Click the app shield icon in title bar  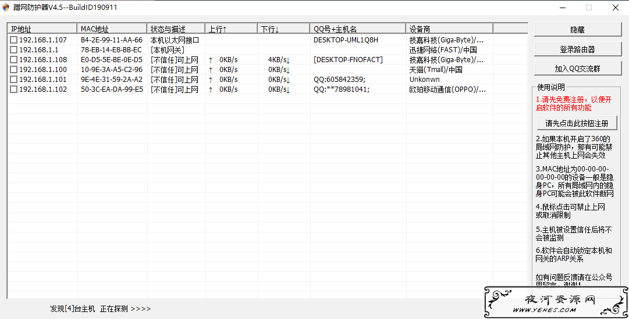[6, 8]
